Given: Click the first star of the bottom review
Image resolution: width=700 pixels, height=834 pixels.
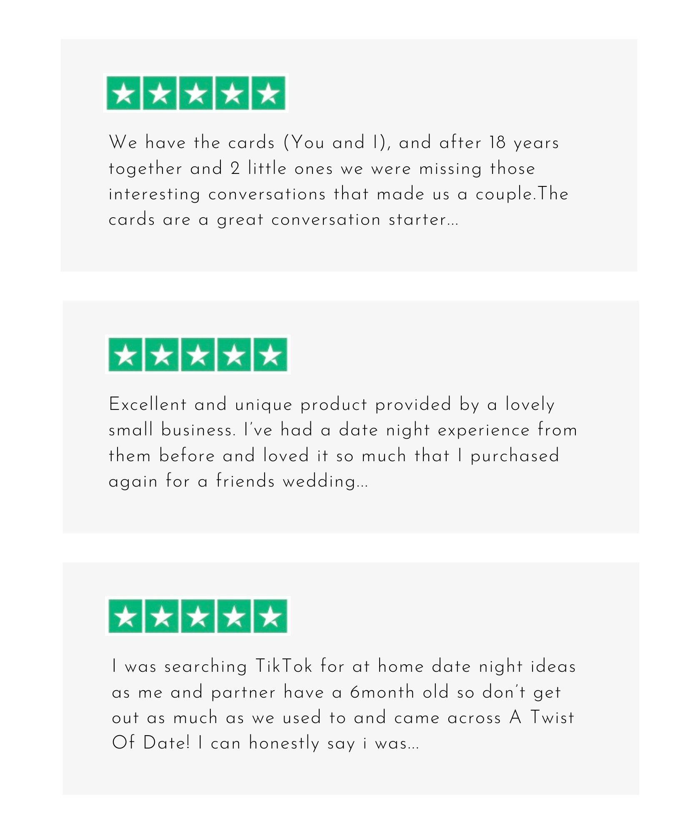Looking at the screenshot, I should pos(125,616).
